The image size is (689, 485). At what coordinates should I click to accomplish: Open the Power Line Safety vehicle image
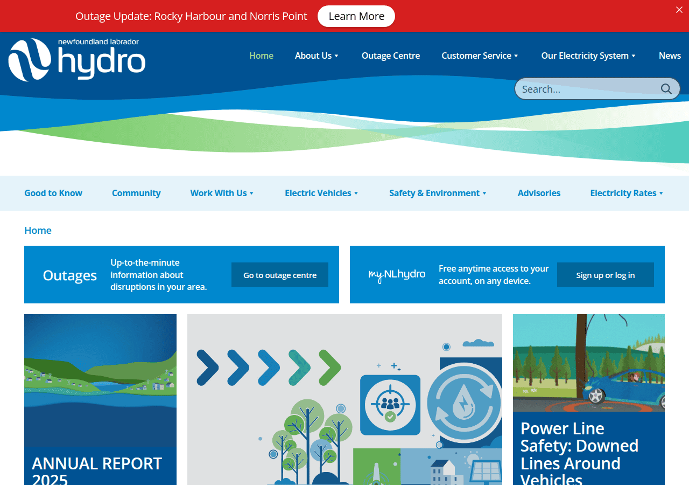coord(589,363)
